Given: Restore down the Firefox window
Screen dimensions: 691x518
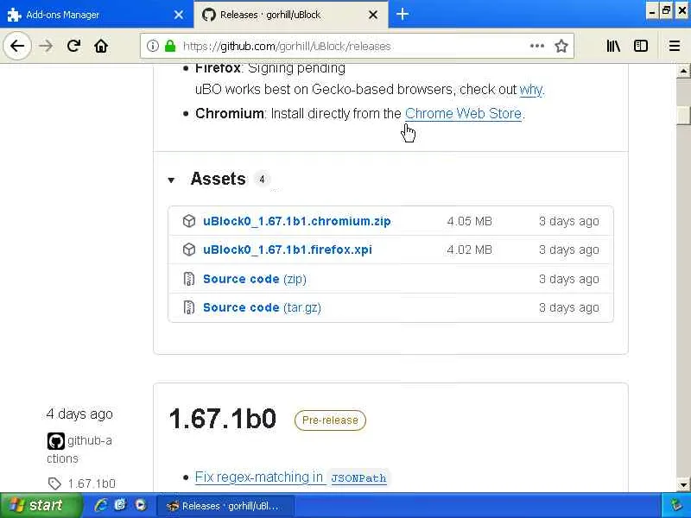Looking at the screenshot, I should coord(667,10).
